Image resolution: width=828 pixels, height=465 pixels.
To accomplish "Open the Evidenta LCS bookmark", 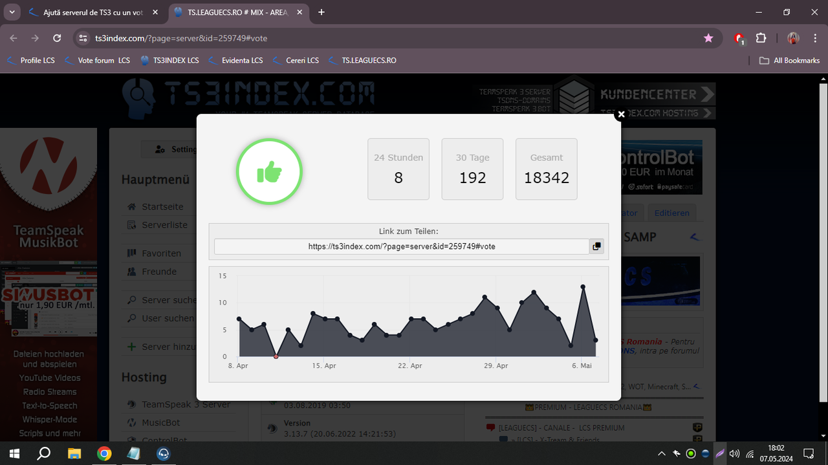I will point(236,60).
